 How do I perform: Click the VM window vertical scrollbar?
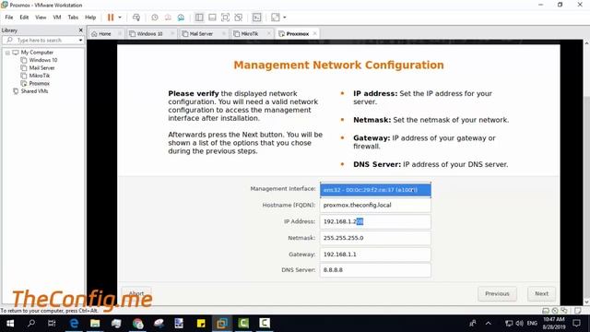tap(586, 172)
